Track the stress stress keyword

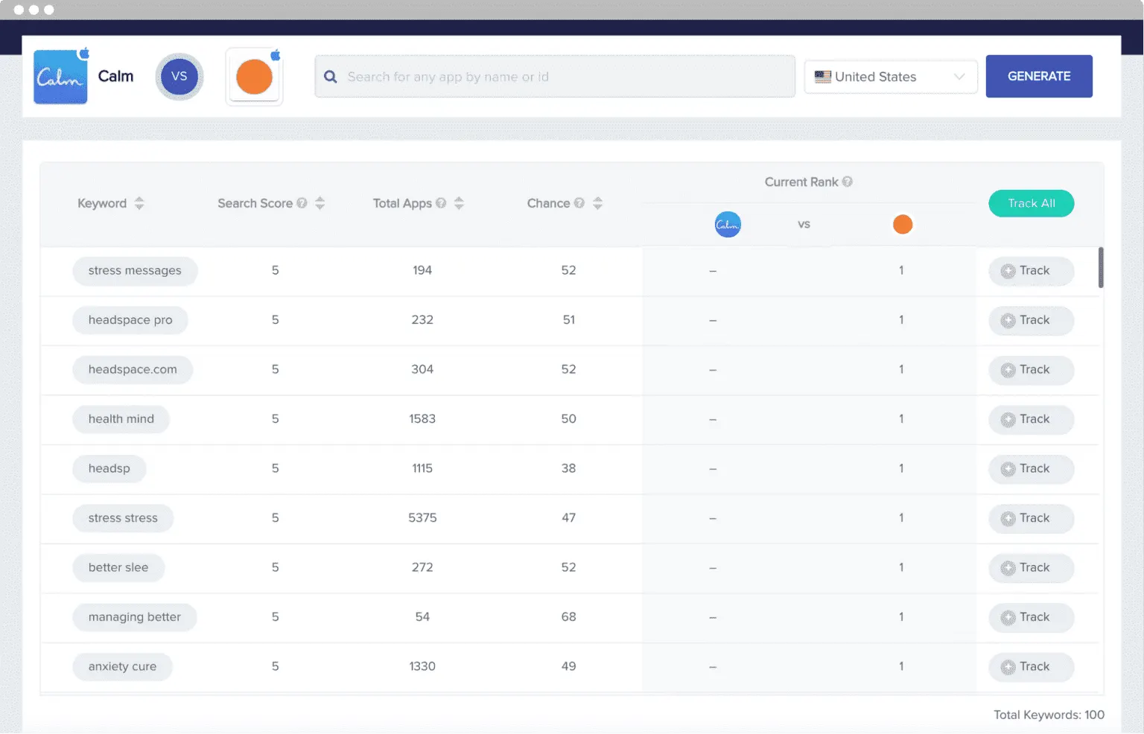[1032, 518]
